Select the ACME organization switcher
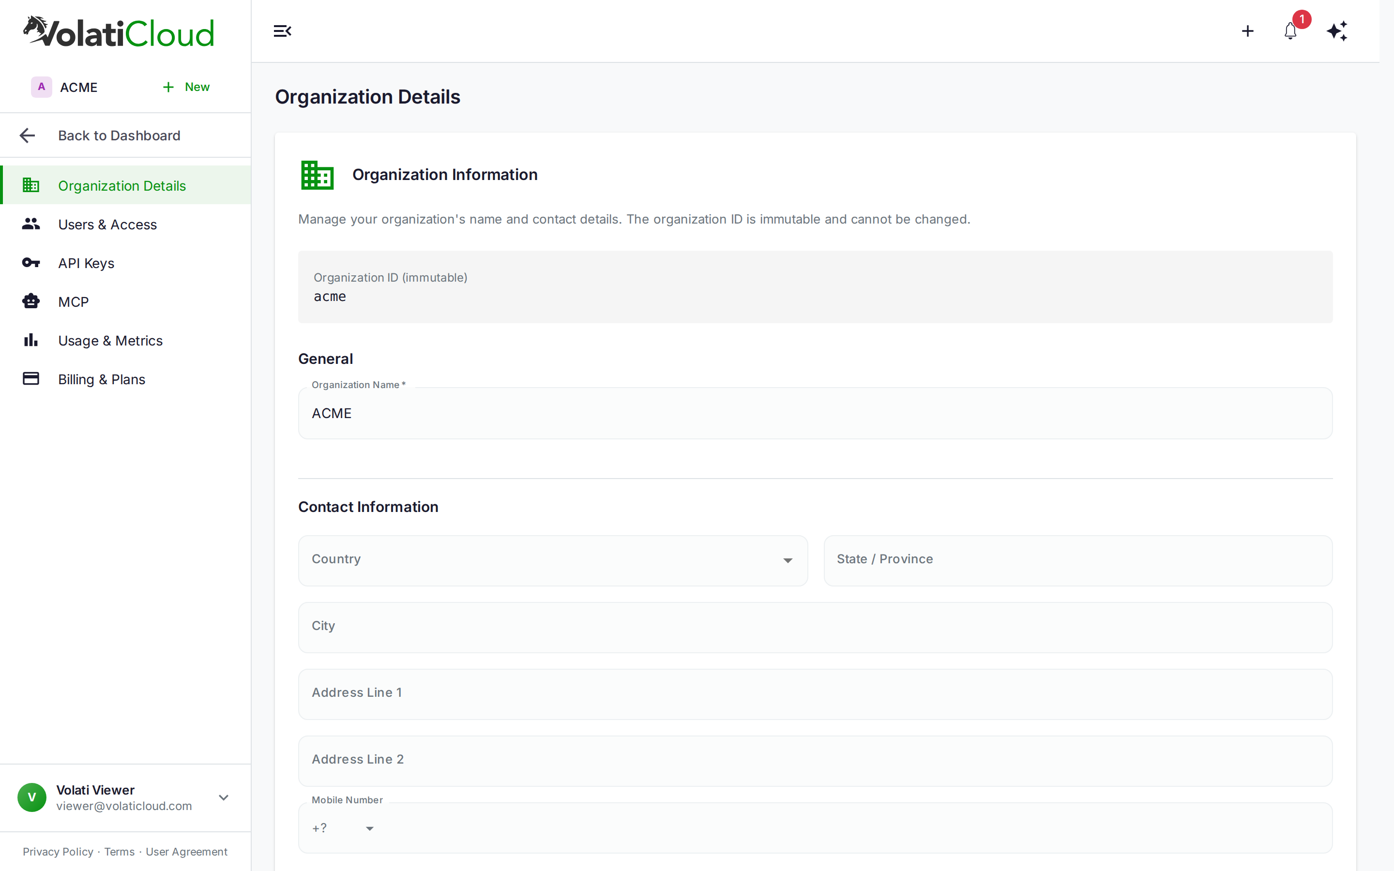Screen dimensions: 1394x871 [64, 87]
